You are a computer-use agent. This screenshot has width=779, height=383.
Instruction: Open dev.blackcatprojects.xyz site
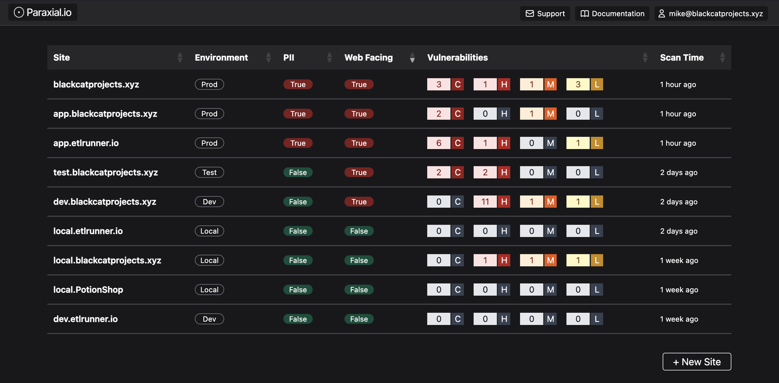(x=105, y=202)
